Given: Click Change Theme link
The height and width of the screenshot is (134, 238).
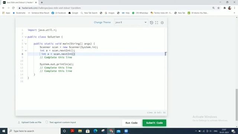Looking at the screenshot, I should click(102, 22).
